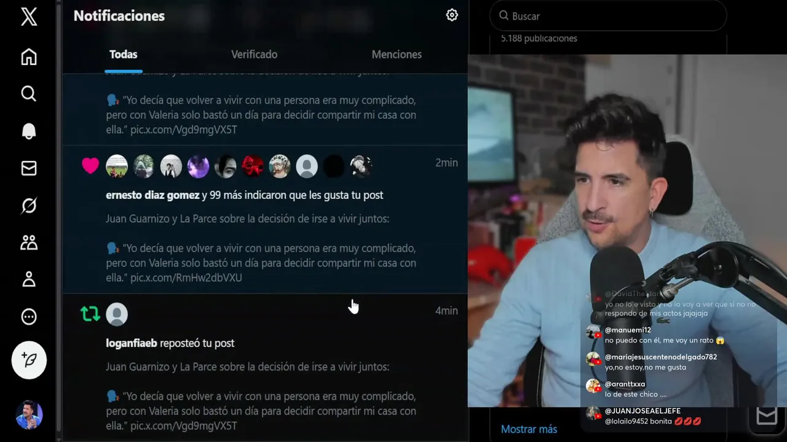
Task: Switch to Todas tab
Action: 124,55
